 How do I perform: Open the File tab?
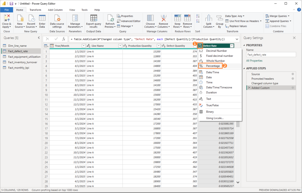(6, 10)
